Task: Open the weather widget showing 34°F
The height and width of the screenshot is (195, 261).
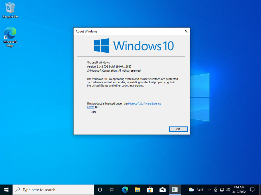Action: 196,190
